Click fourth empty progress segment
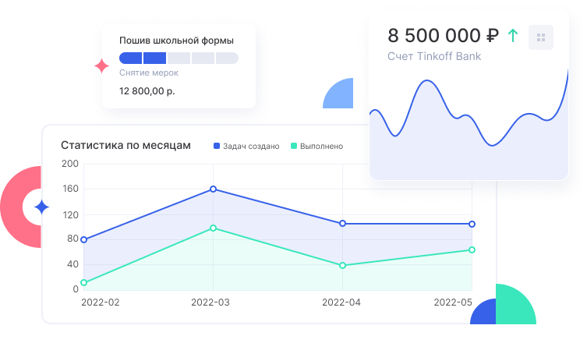Viewport: 587px width, 343px height. 203,58
